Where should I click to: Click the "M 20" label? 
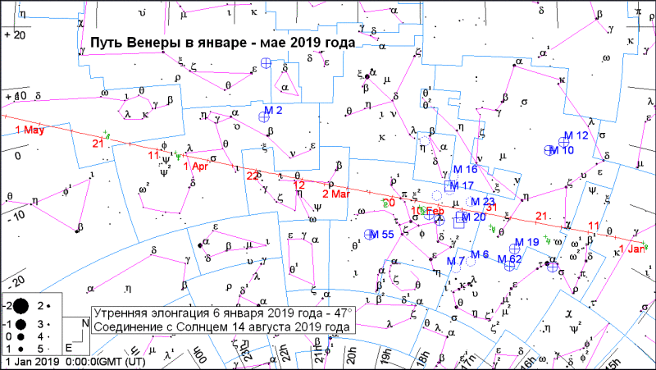[474, 217]
